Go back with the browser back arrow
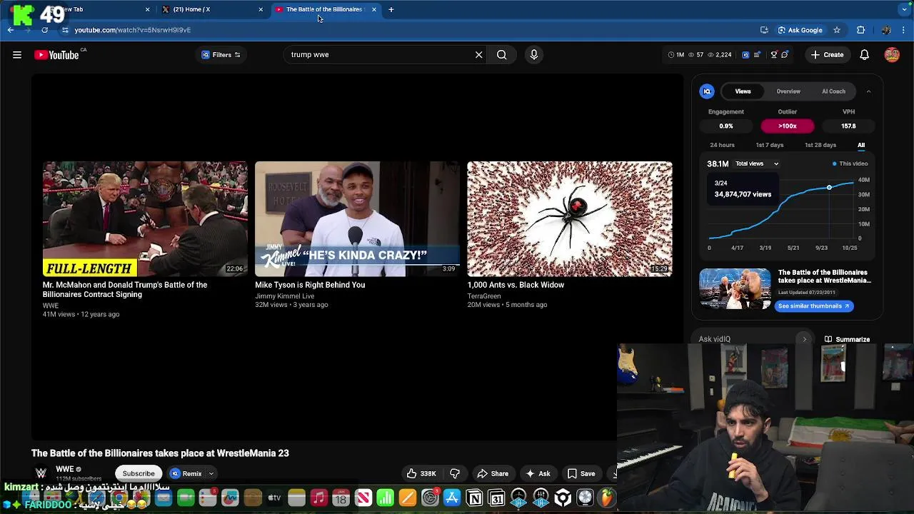The image size is (914, 514). [11, 30]
